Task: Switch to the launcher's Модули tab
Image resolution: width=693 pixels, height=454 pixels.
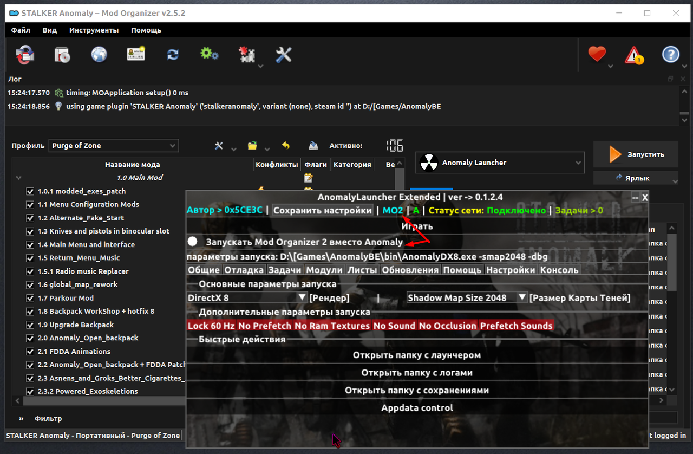Action: pyautogui.click(x=324, y=270)
